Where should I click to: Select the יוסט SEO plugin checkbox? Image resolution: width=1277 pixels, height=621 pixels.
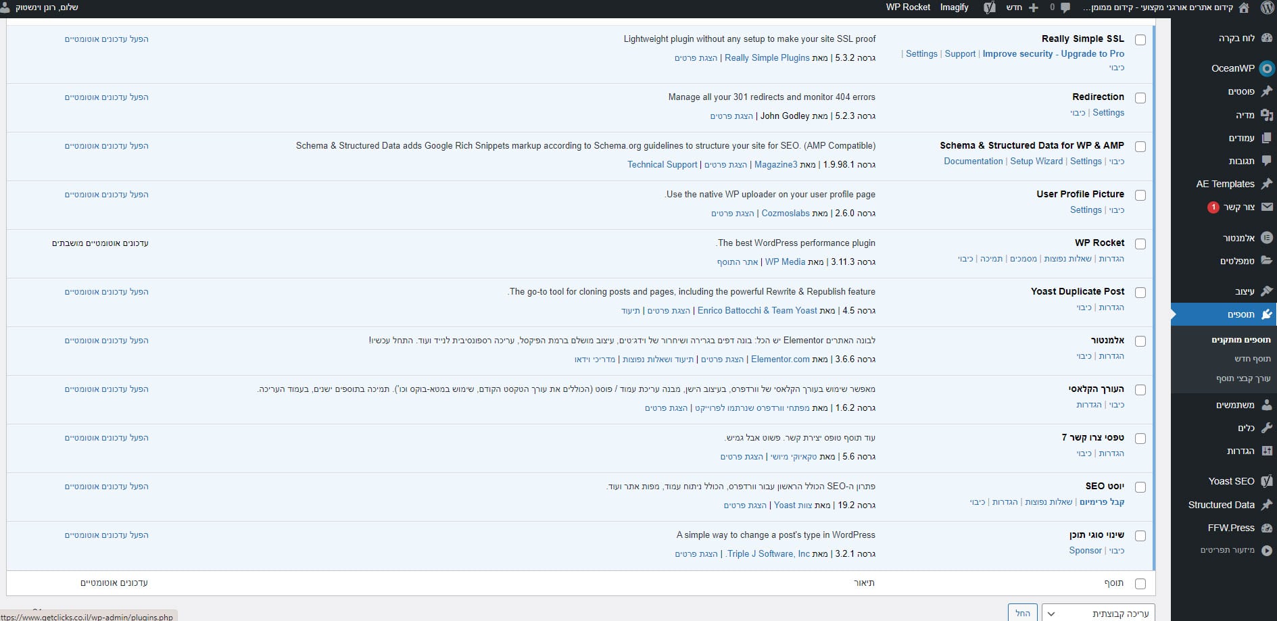[1140, 487]
